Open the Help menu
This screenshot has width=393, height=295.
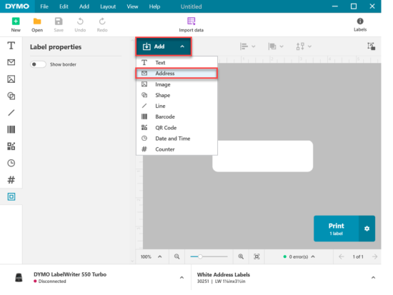154,6
